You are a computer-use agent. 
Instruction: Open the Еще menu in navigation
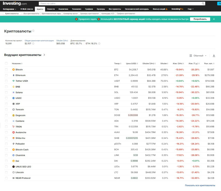(x=191, y=9)
